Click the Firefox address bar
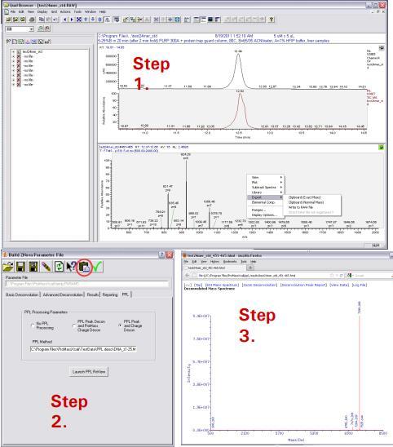This screenshot has height=447, width=393. pos(264,276)
